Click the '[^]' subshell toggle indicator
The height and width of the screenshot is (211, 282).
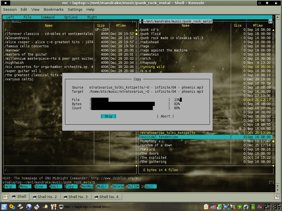271,182
